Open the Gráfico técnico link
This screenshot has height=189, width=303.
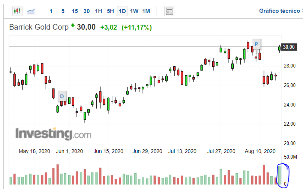tap(279, 11)
